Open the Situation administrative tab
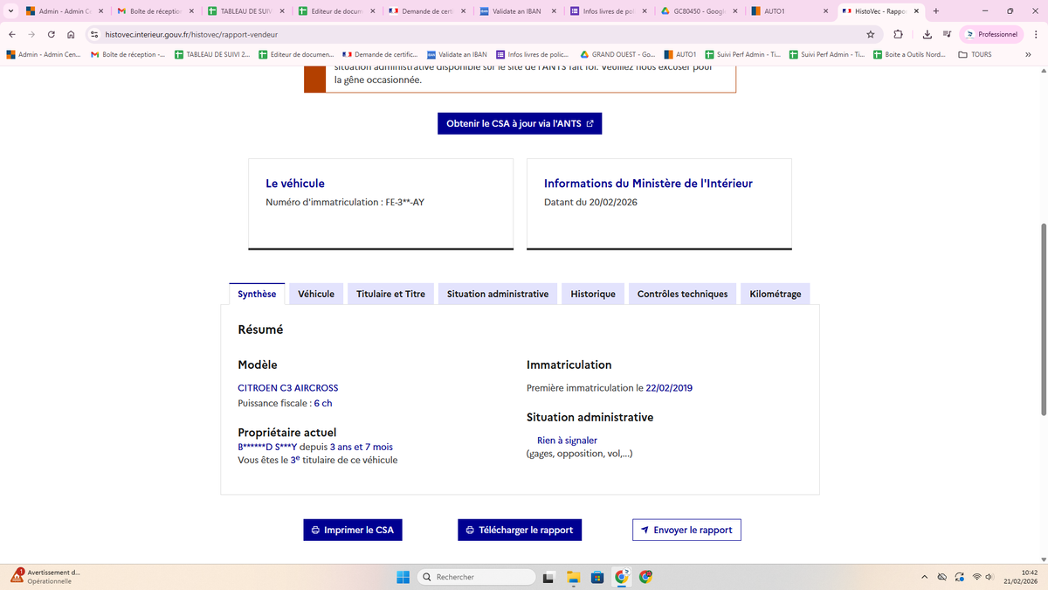 click(498, 294)
